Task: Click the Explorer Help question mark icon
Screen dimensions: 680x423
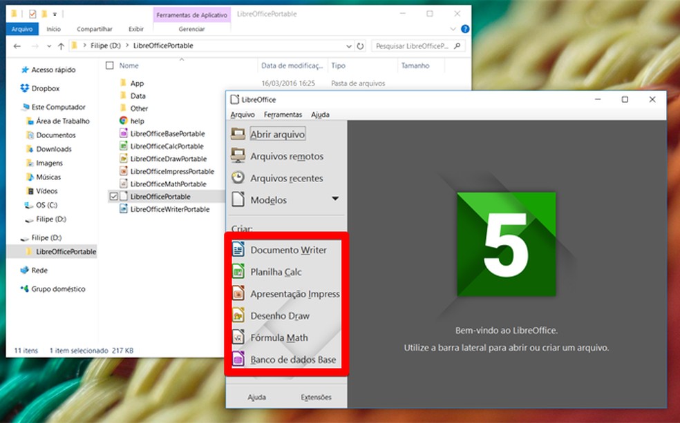Action: click(465, 29)
